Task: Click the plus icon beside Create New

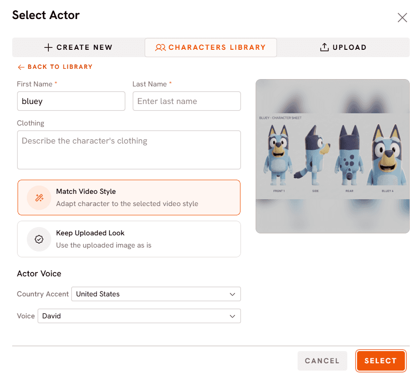Action: point(48,47)
